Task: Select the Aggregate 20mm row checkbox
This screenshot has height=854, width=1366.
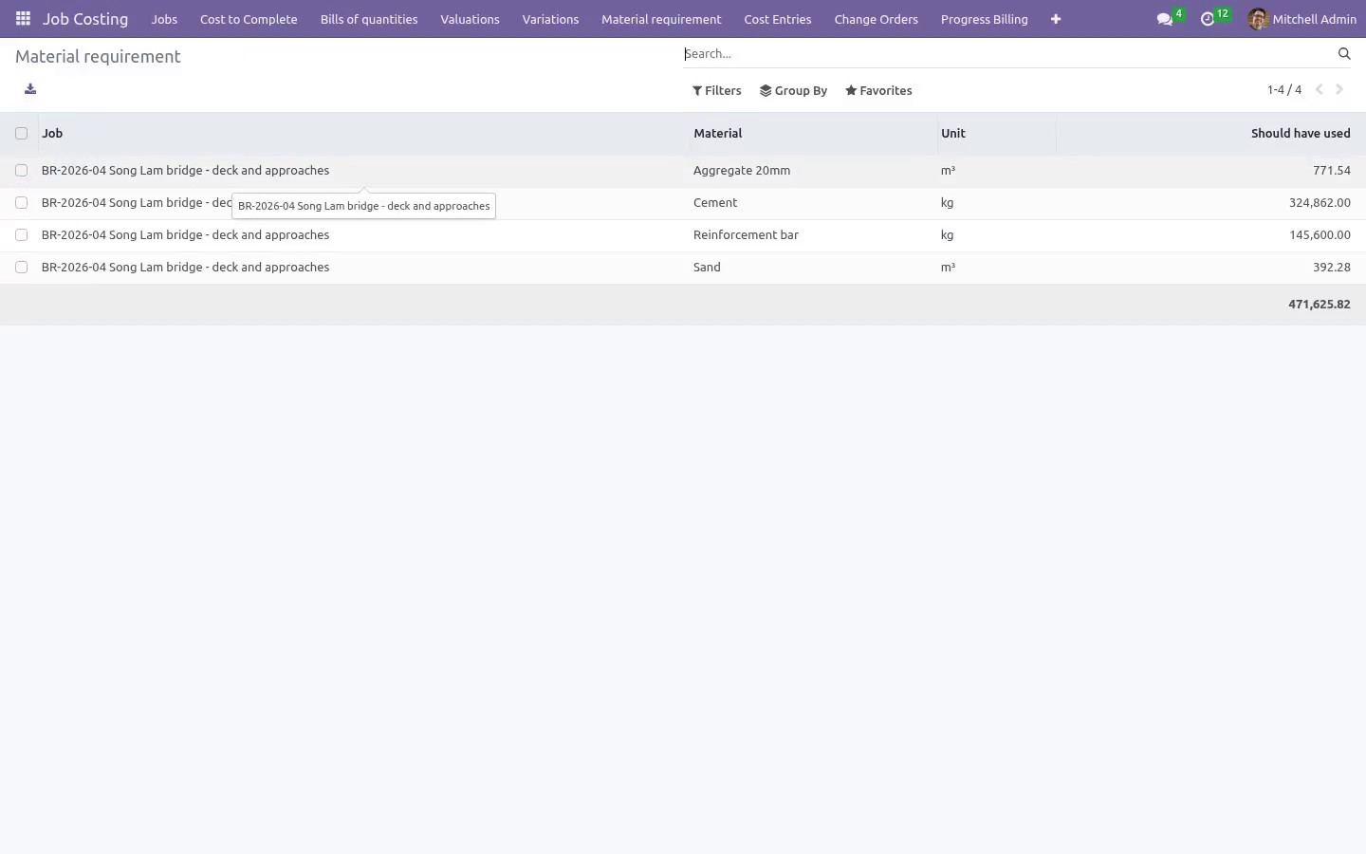Action: (21, 171)
